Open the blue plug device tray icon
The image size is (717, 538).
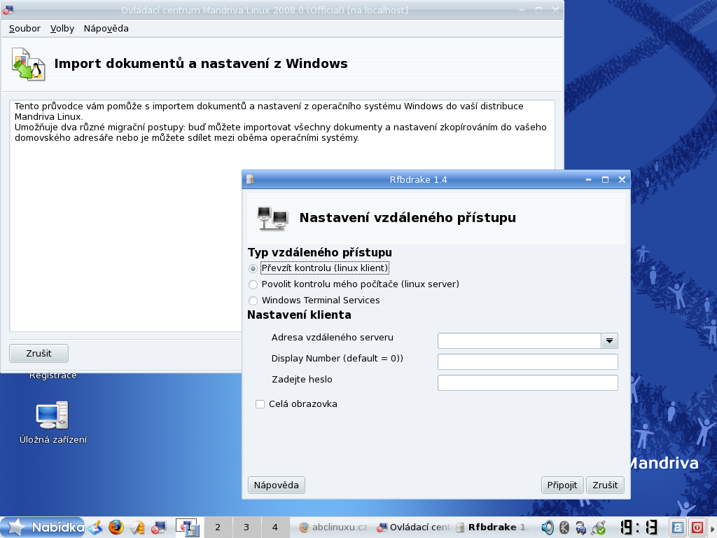pos(580,527)
